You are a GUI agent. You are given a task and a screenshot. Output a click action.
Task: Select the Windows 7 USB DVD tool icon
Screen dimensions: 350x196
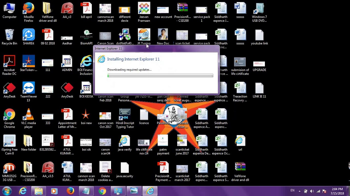pyautogui.click(x=259, y=13)
